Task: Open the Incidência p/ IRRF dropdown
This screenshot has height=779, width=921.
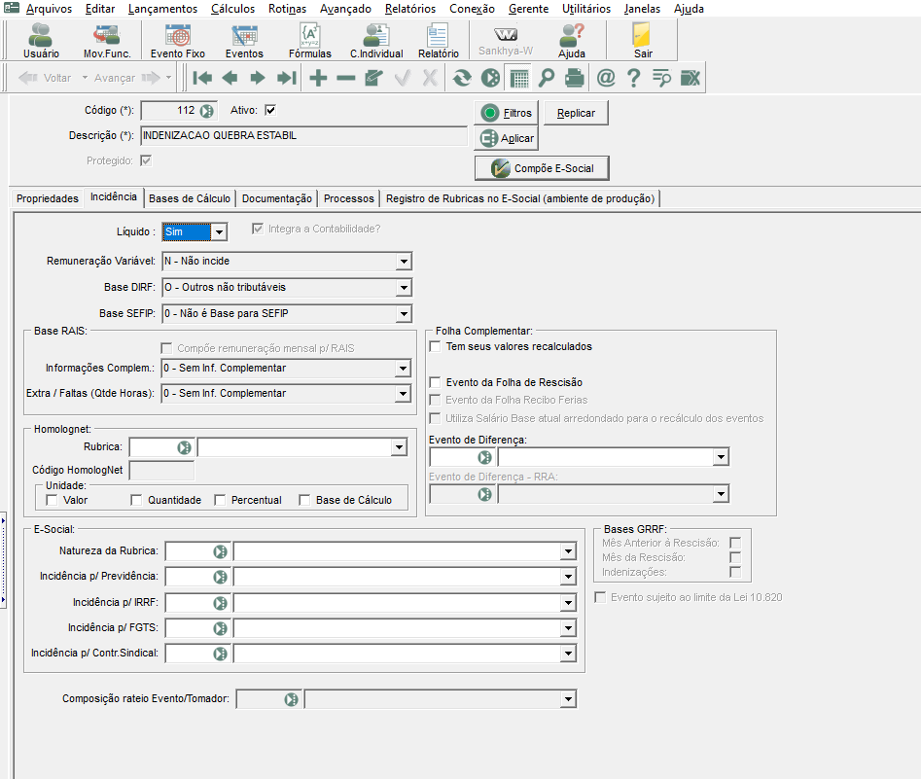Action: point(568,603)
